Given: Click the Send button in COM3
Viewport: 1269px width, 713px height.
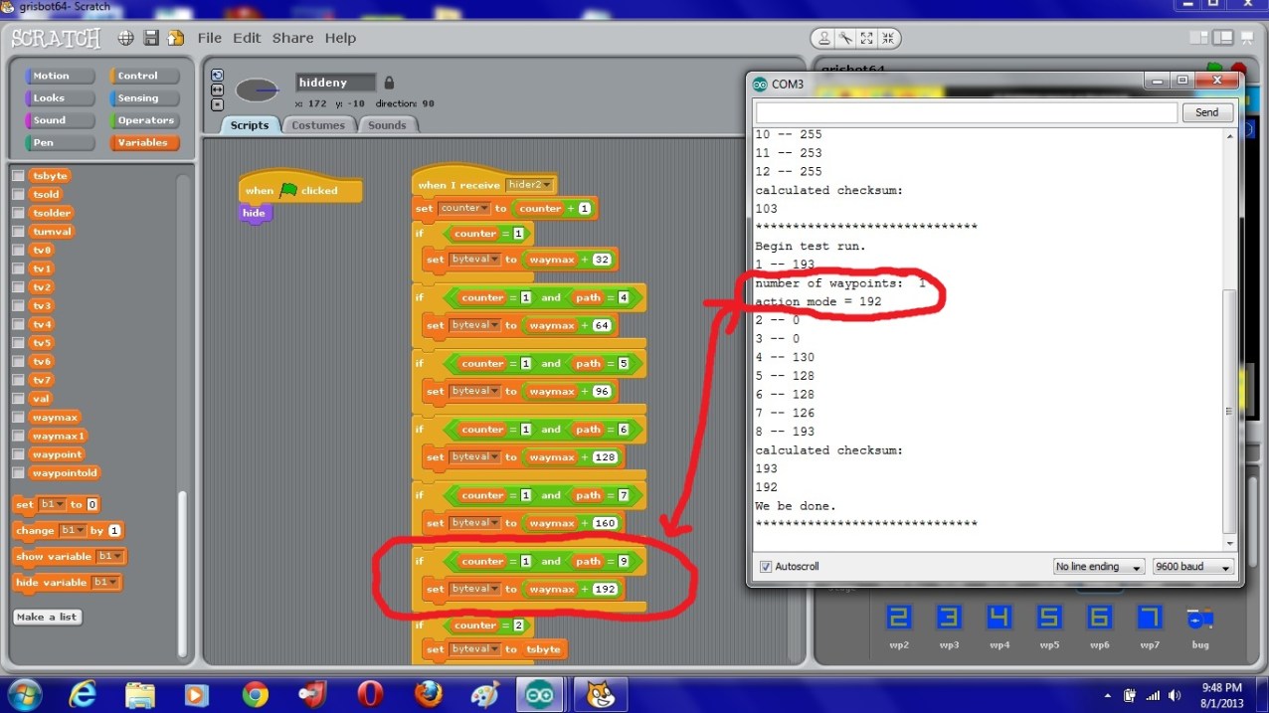Looking at the screenshot, I should click(1207, 112).
